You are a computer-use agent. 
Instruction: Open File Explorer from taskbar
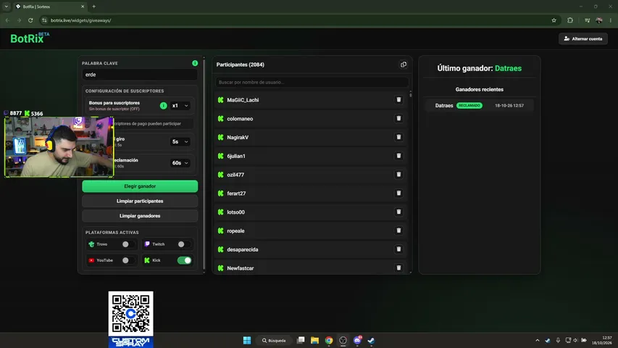tap(314, 340)
